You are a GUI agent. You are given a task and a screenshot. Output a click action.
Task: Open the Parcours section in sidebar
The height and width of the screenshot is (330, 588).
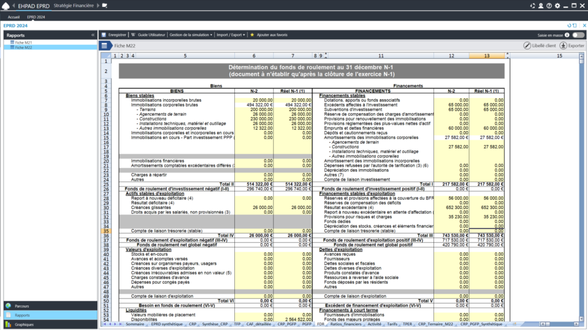[51, 306]
